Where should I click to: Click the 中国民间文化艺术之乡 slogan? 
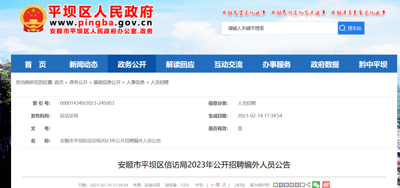[299, 13]
